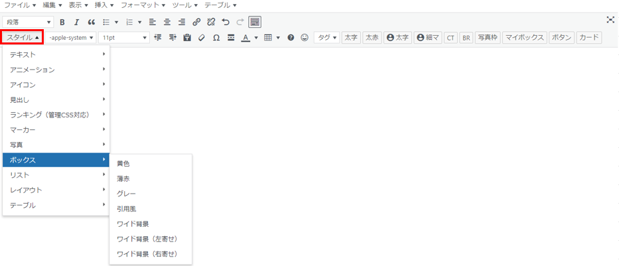Select グレー from the ボックス submenu

coord(126,193)
